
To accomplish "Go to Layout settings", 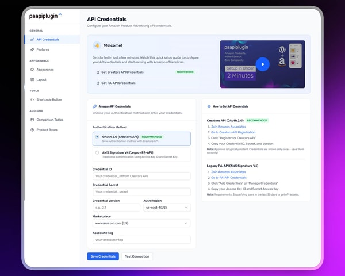I will tap(52, 80).
